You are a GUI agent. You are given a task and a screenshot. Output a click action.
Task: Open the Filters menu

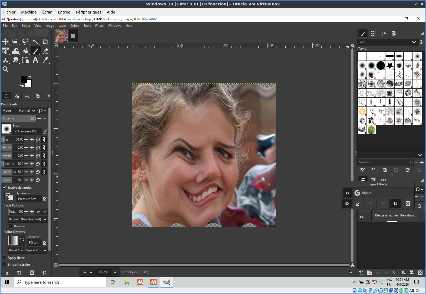(x=99, y=26)
